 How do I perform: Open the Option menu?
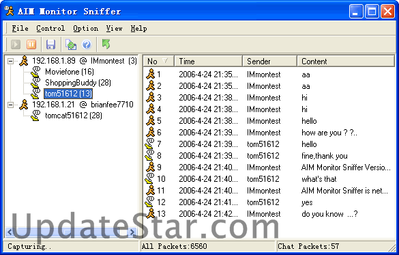[85, 28]
